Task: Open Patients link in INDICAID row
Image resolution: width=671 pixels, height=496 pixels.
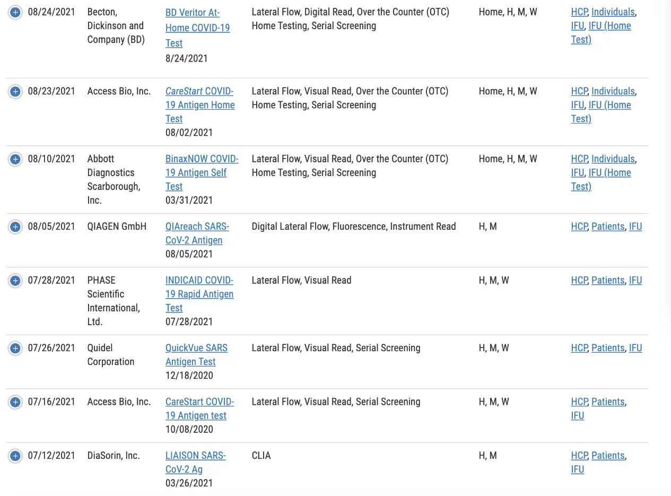Action: click(x=608, y=280)
